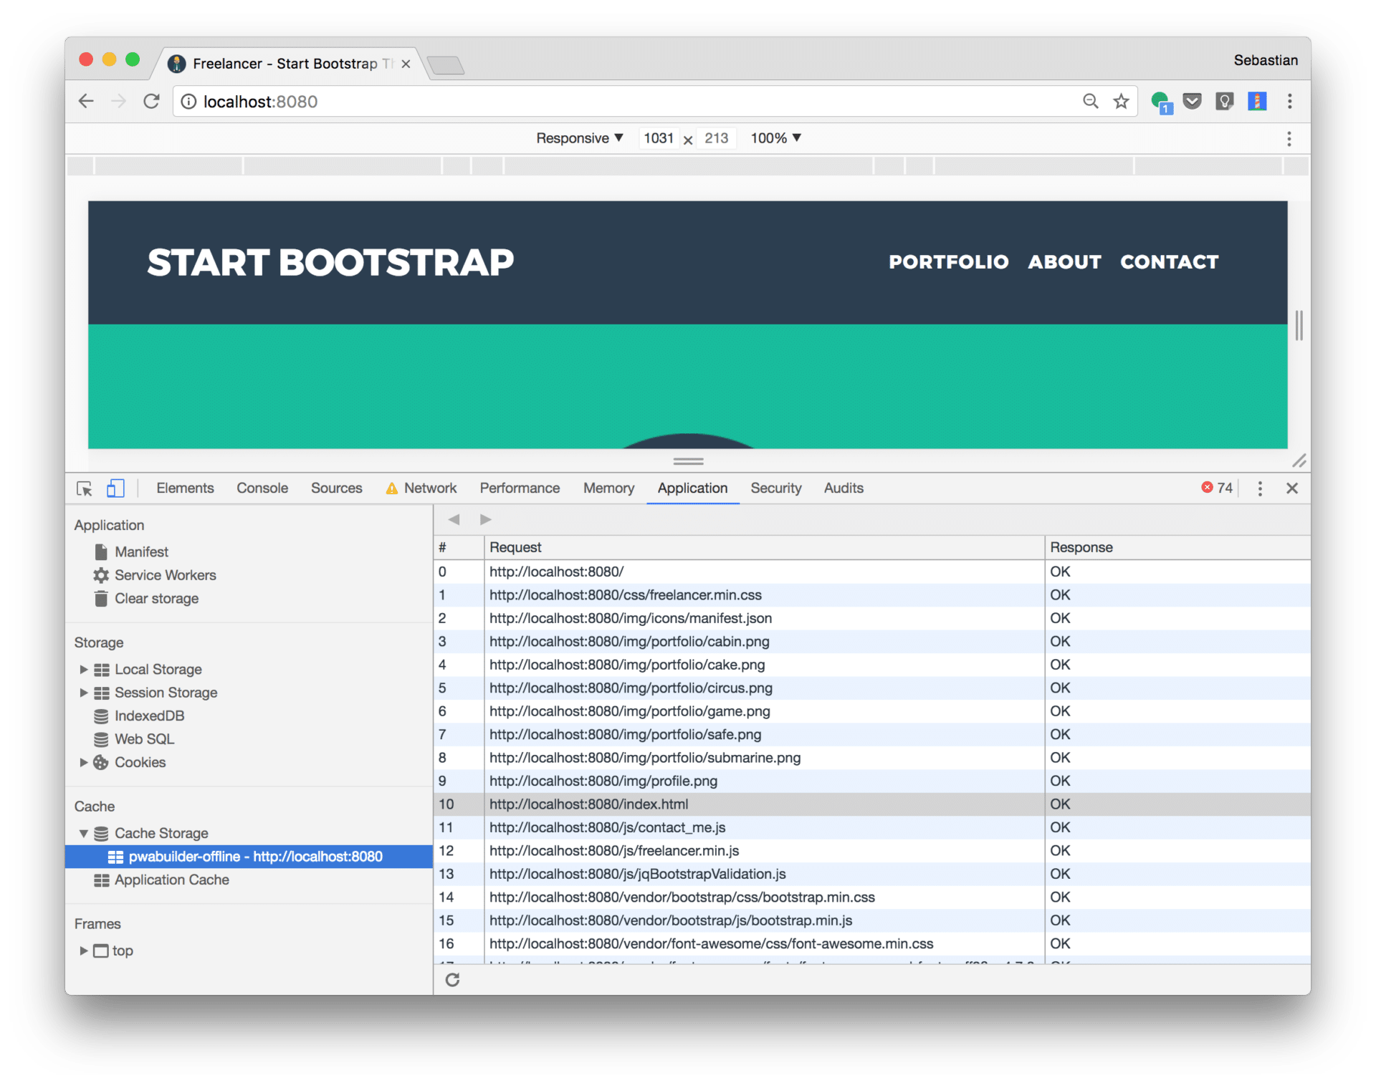
Task: Click the viewport height field 213
Action: click(x=716, y=138)
